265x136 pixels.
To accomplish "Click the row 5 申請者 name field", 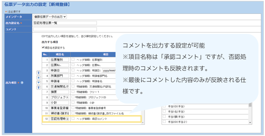I will (60, 81).
